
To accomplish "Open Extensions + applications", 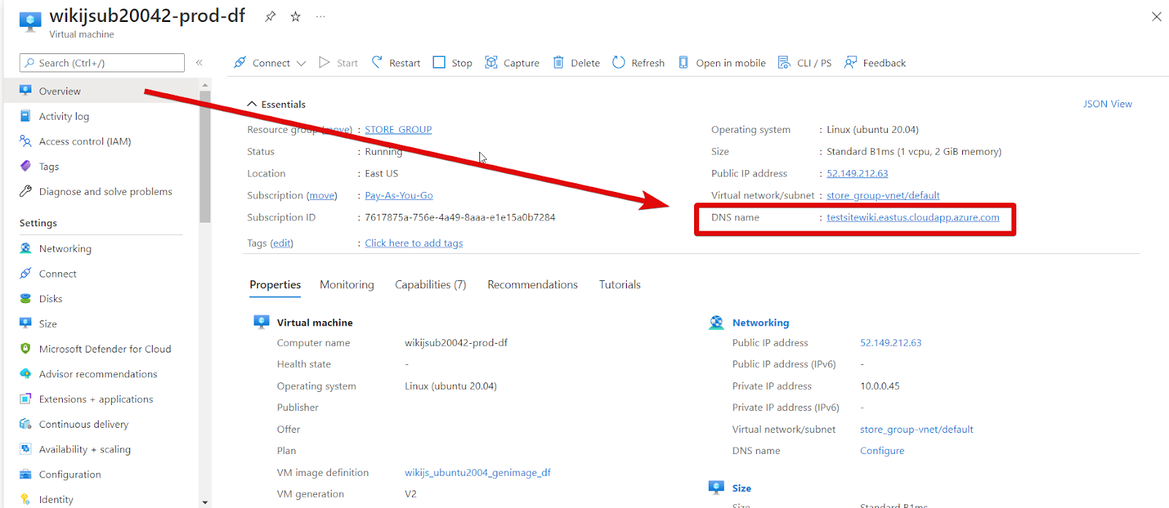I will (96, 399).
